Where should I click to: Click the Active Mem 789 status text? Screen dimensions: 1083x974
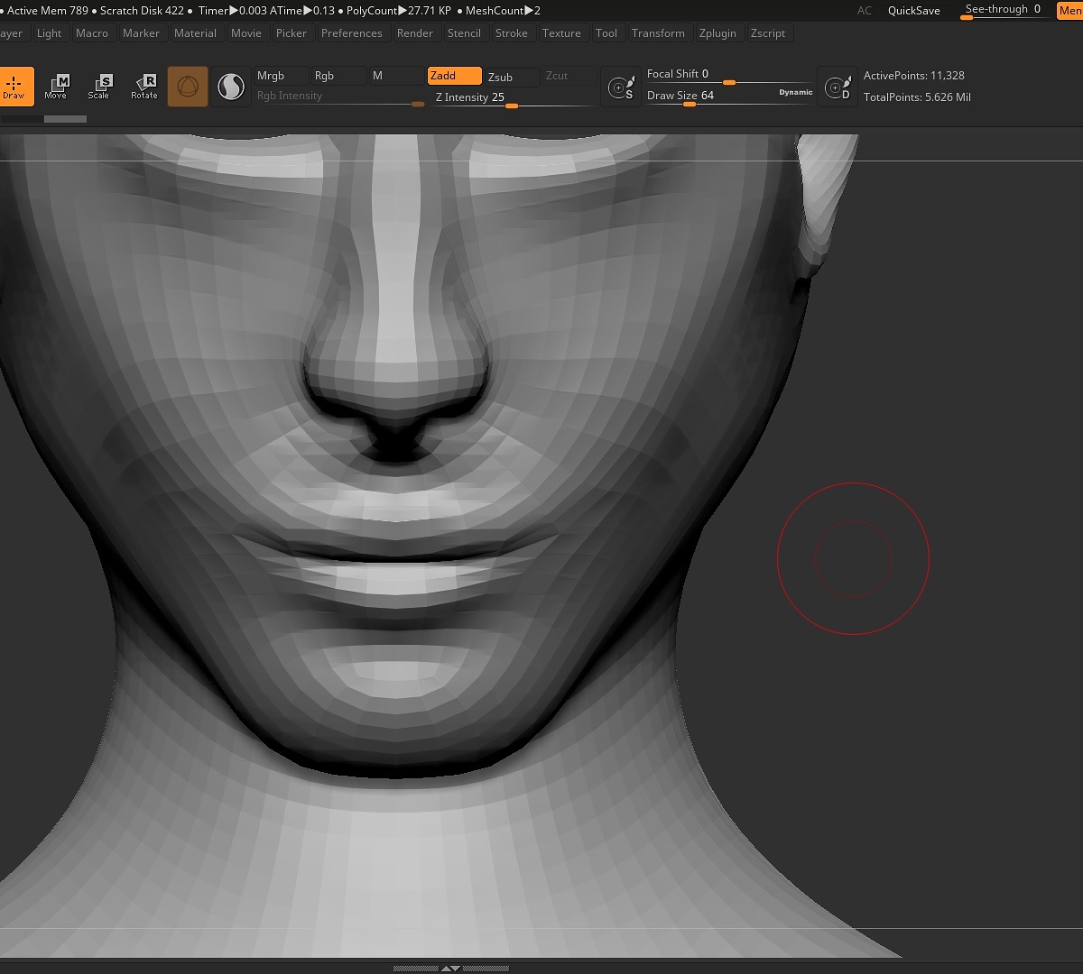pos(48,11)
